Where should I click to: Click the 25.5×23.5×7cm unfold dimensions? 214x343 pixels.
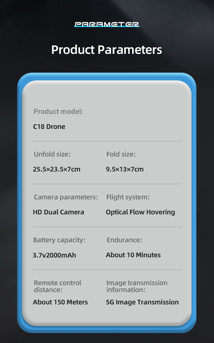pyautogui.click(x=56, y=169)
